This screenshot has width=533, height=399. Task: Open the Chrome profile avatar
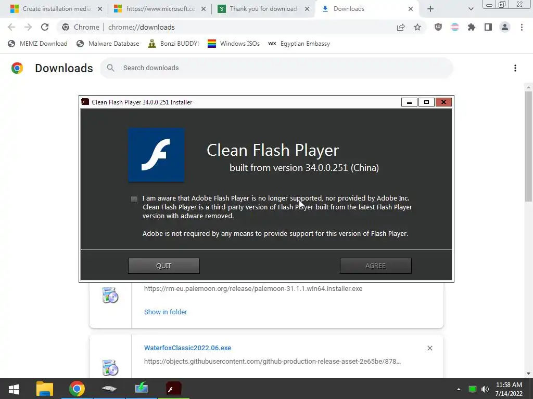pyautogui.click(x=505, y=27)
